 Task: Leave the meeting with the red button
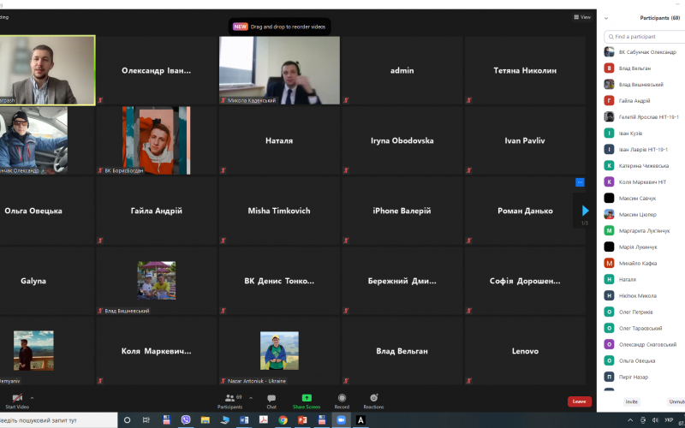(580, 401)
